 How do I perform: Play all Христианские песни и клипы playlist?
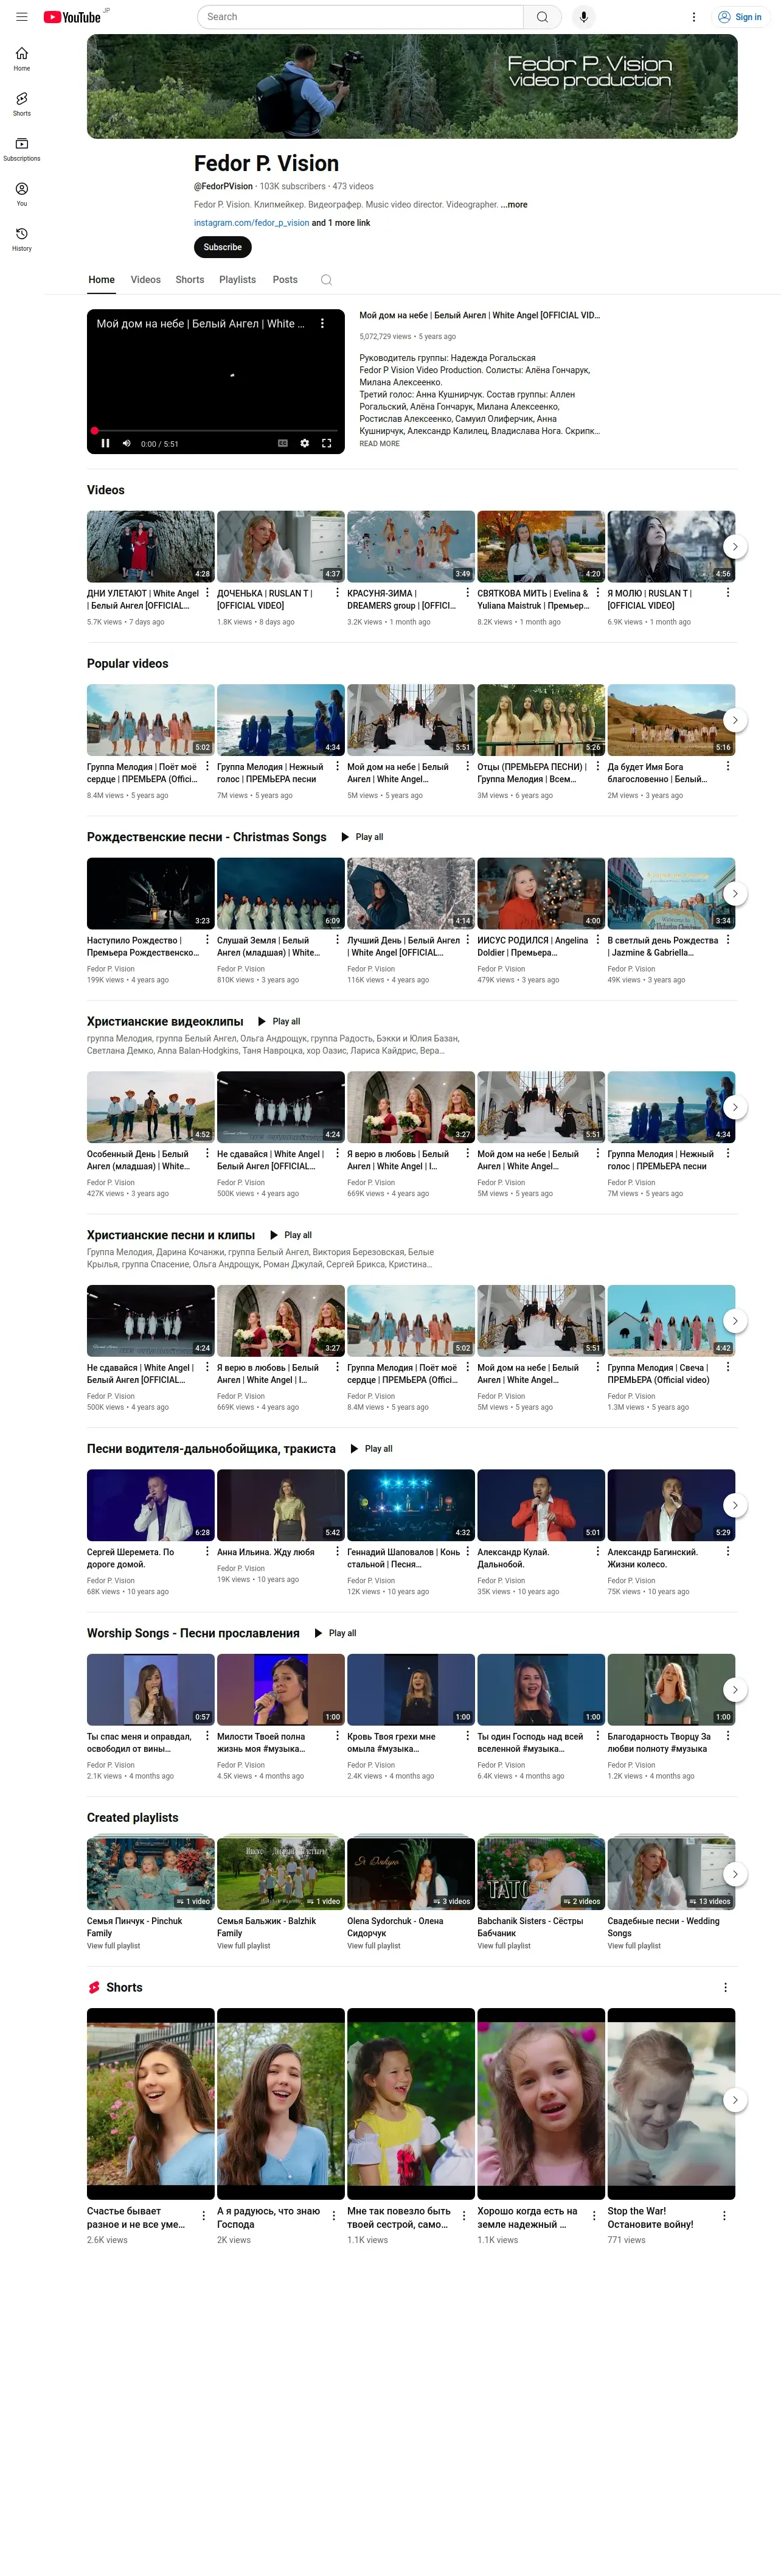click(291, 1236)
